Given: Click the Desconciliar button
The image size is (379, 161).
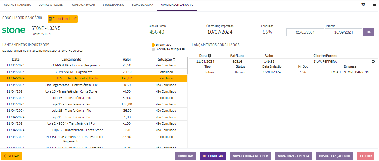Looking at the screenshot, I should point(213,156).
